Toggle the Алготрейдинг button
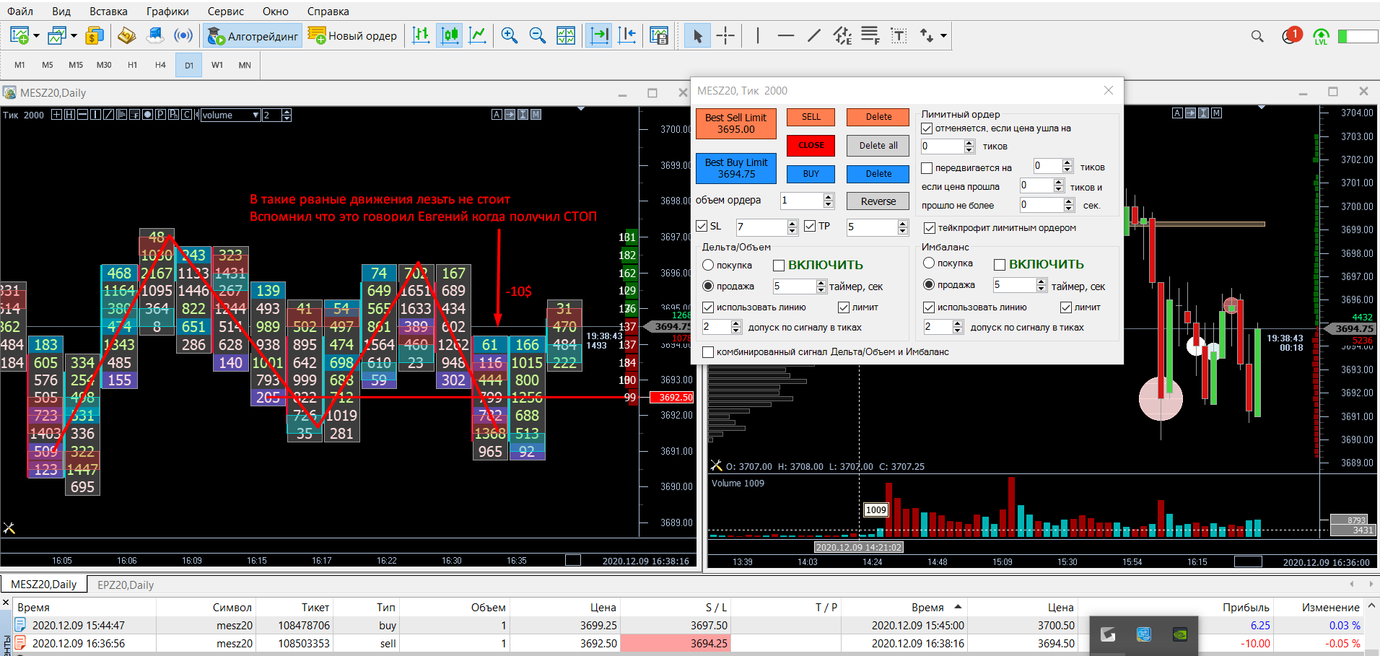This screenshot has height=656, width=1380. [x=253, y=35]
